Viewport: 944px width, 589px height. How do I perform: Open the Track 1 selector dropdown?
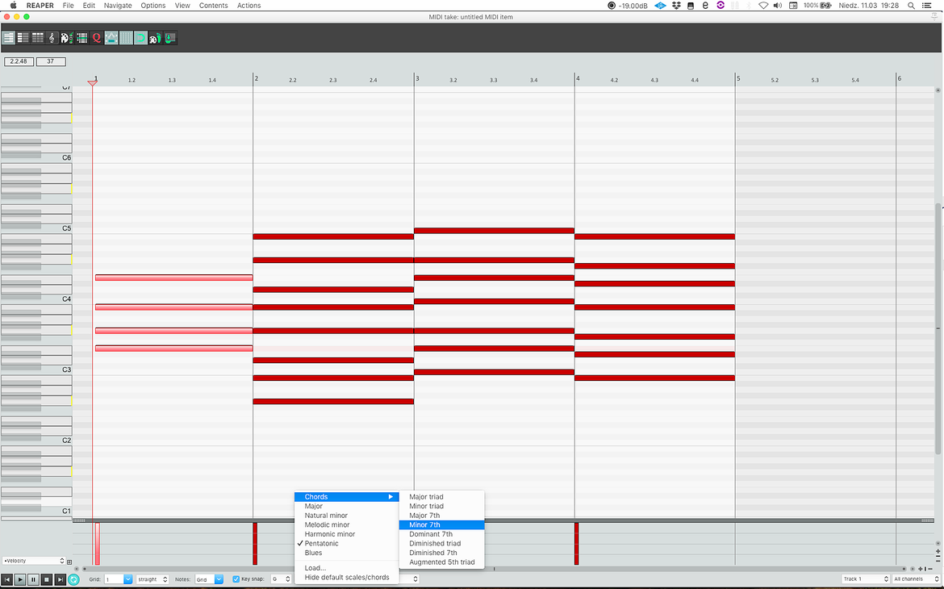pos(865,579)
